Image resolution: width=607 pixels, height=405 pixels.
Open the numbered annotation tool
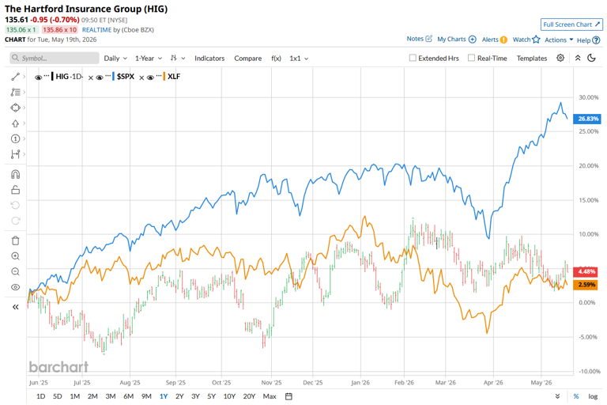15,138
